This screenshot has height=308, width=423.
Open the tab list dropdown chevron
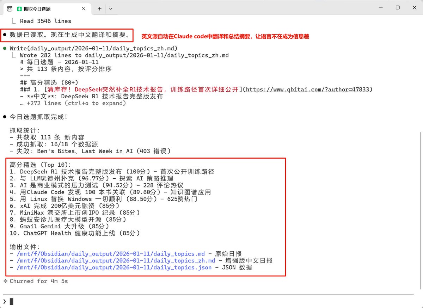coord(110,8)
